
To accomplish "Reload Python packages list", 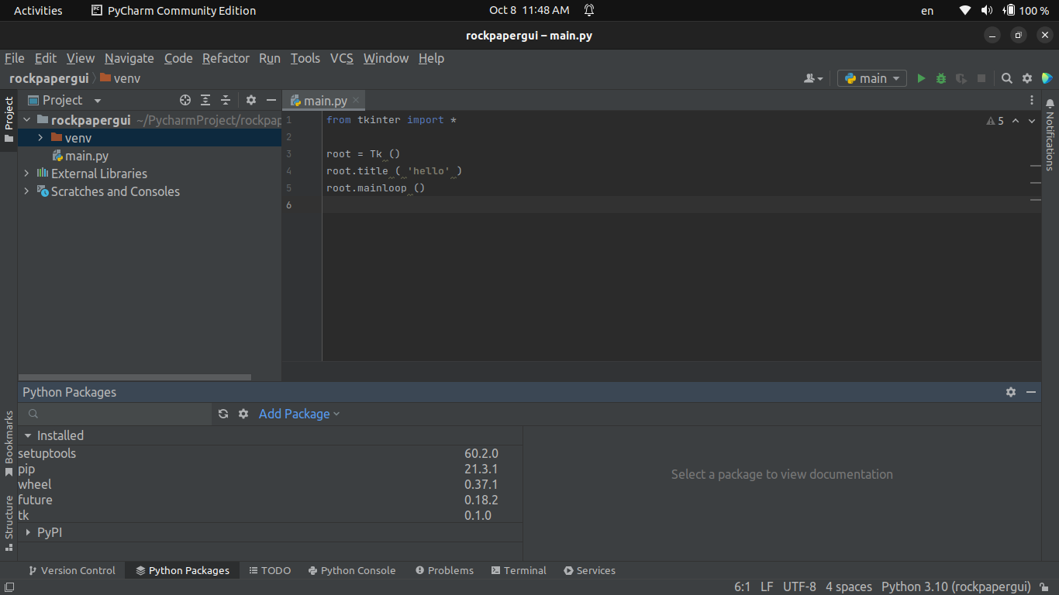I will pyautogui.click(x=223, y=414).
